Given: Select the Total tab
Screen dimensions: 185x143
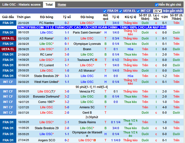Looking at the screenshot, I should pyautogui.click(x=49, y=5).
